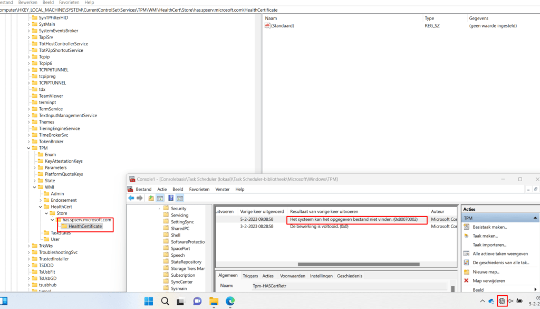
Task: Open the Actie menu in Console1
Action: pos(162,189)
